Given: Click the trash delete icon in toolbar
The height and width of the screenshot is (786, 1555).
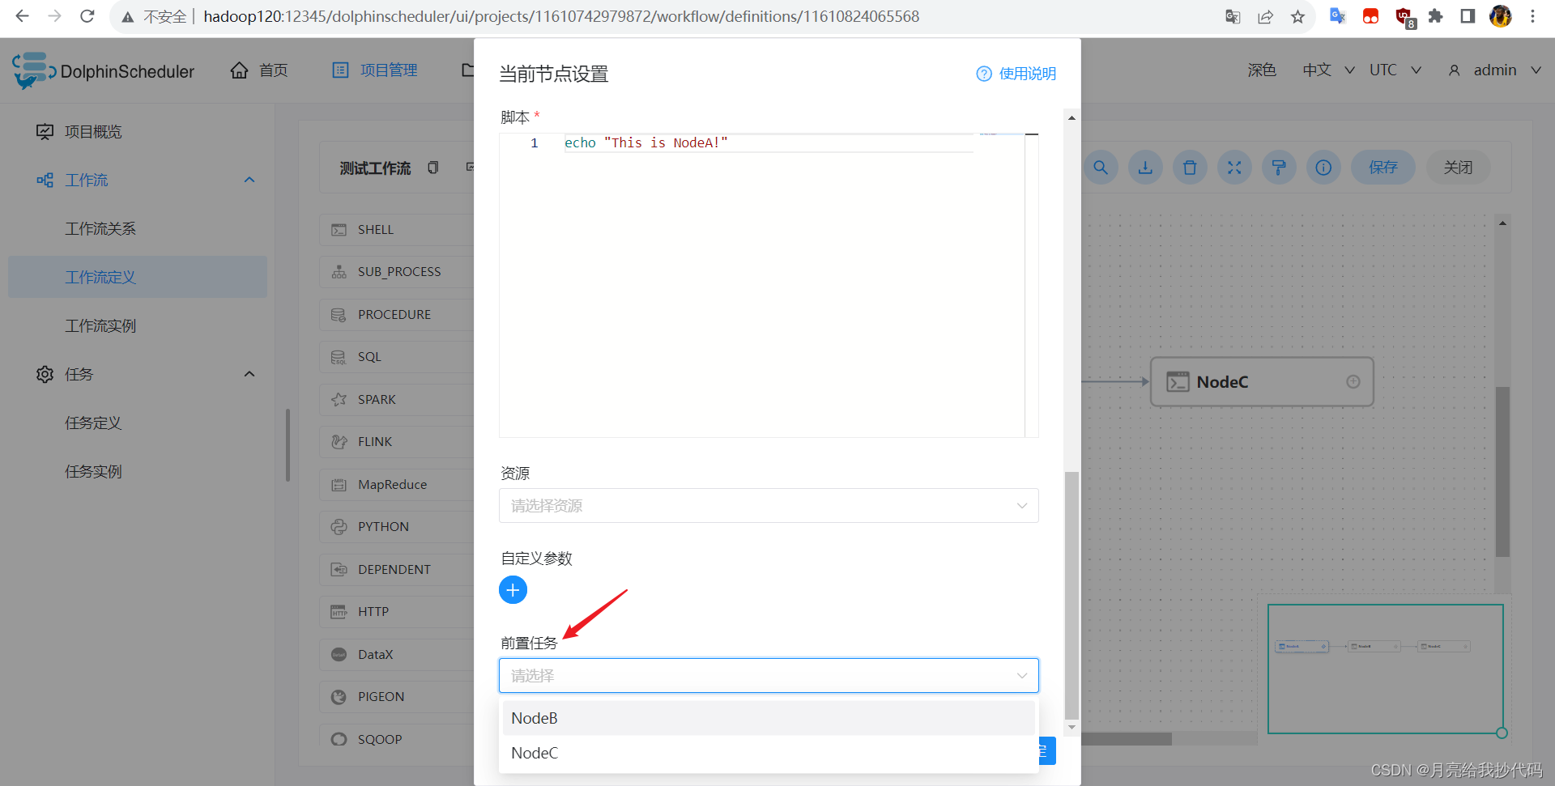Looking at the screenshot, I should point(1190,168).
